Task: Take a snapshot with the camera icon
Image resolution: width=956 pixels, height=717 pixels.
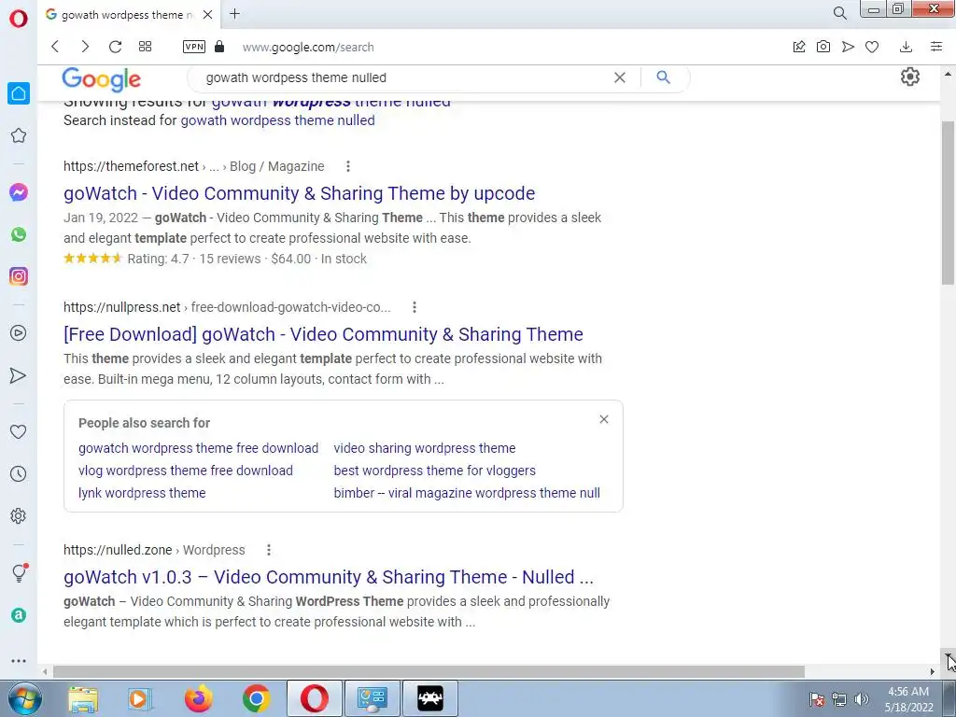Action: (x=823, y=47)
